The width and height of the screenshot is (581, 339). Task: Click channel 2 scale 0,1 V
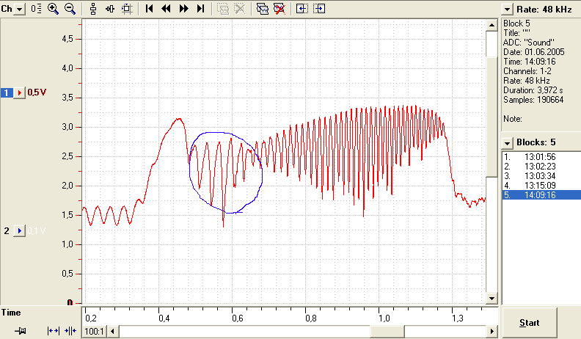tap(37, 231)
